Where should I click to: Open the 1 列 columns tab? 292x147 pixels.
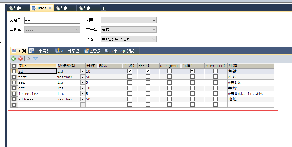tap(19, 51)
